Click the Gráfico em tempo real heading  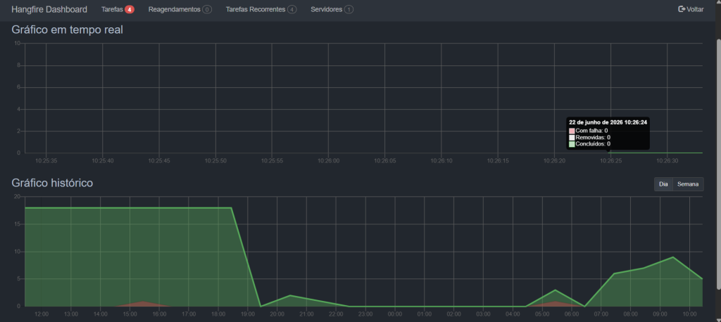(67, 31)
